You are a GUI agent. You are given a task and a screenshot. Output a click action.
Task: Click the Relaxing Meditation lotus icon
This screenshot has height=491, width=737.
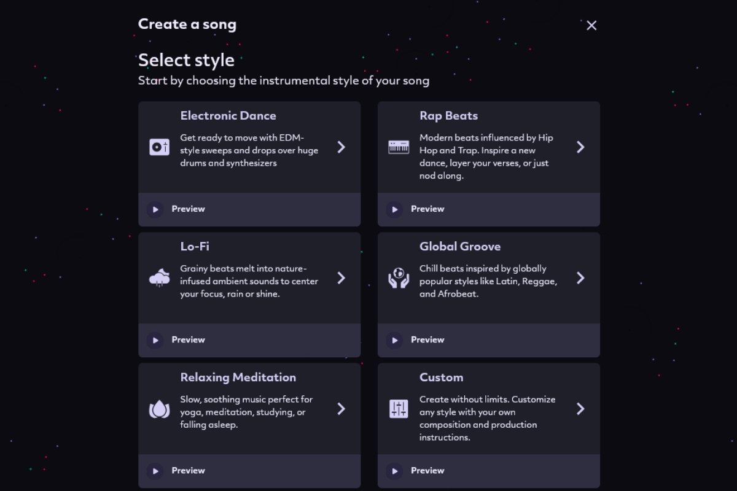pos(160,409)
